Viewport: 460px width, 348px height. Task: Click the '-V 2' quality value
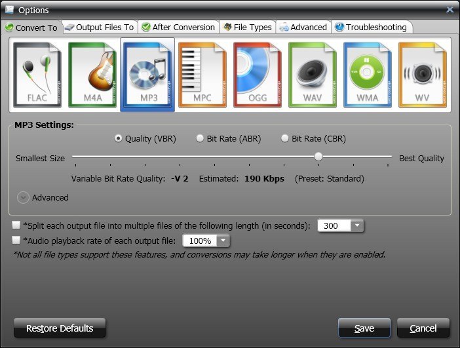(x=180, y=178)
